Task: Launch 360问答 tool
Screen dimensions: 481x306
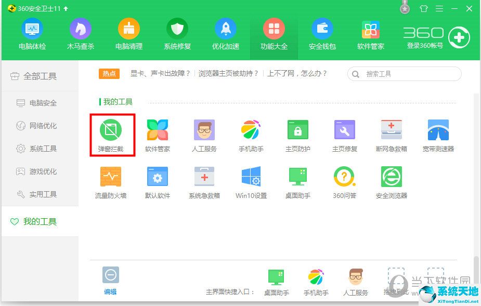Action: pyautogui.click(x=344, y=182)
